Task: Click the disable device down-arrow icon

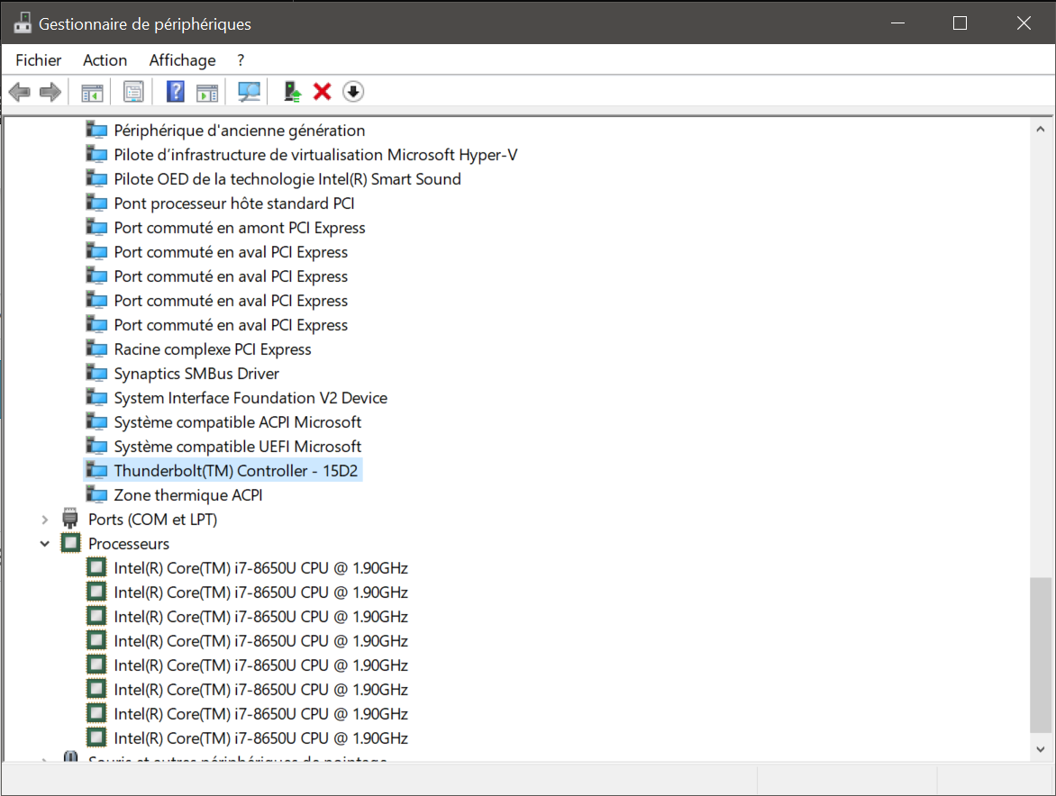Action: (353, 92)
